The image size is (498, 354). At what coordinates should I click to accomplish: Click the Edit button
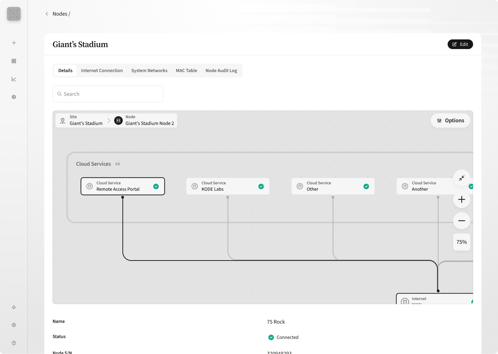(x=460, y=44)
